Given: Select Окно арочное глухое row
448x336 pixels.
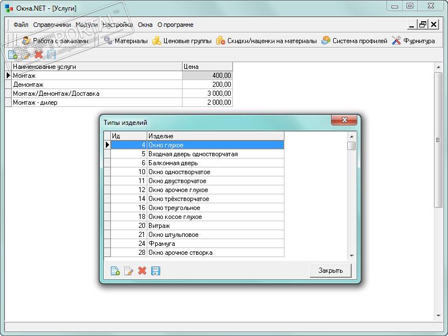Looking at the screenshot, I should click(194, 190).
